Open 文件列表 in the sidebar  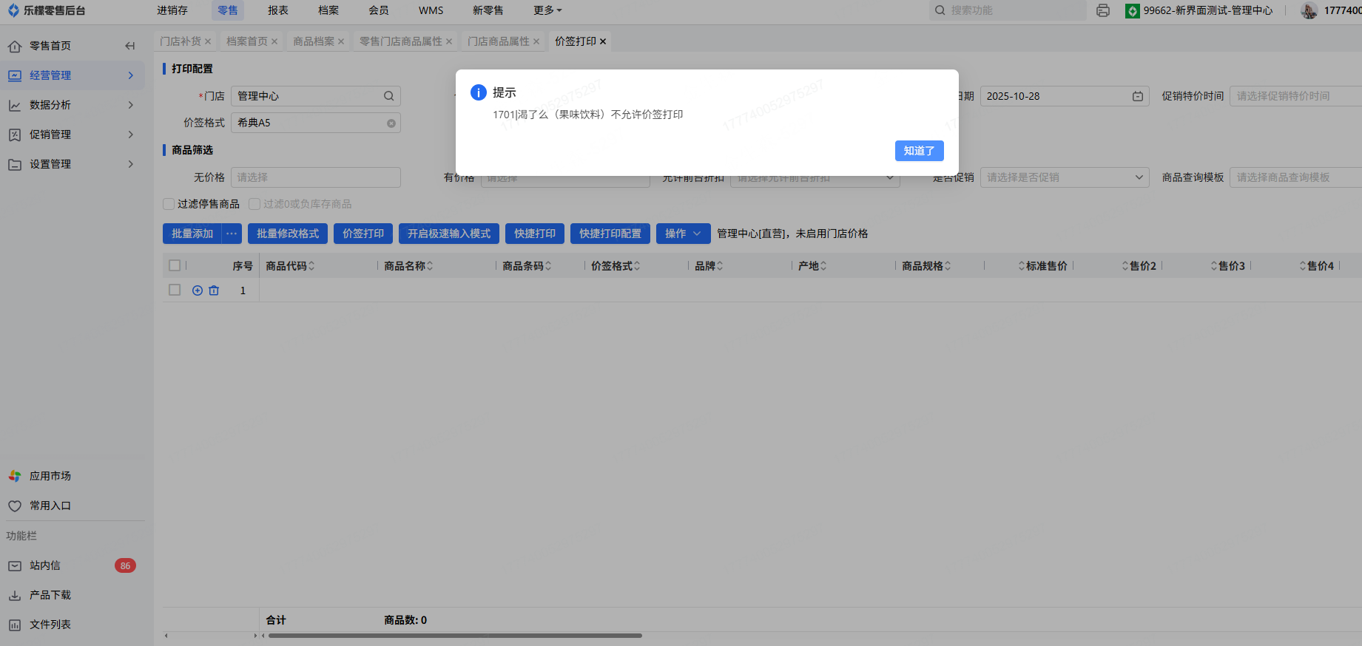pyautogui.click(x=50, y=625)
